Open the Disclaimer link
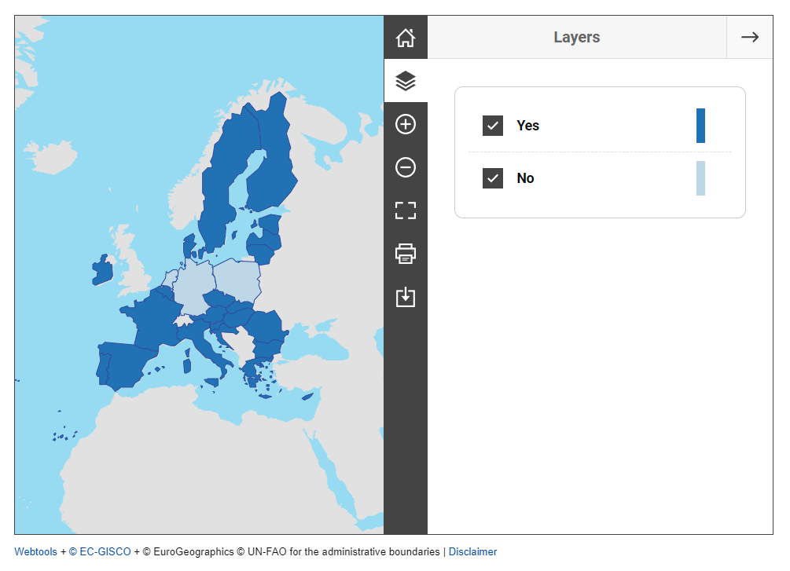This screenshot has width=790, height=571. [x=472, y=552]
